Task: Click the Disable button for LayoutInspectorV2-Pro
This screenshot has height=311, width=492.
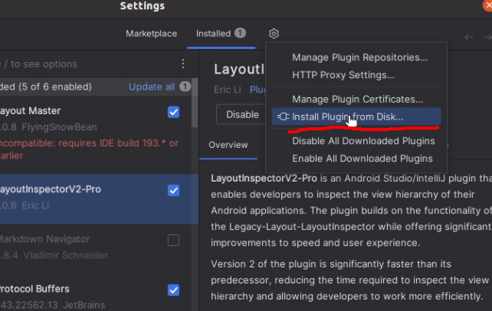Action: 242,114
